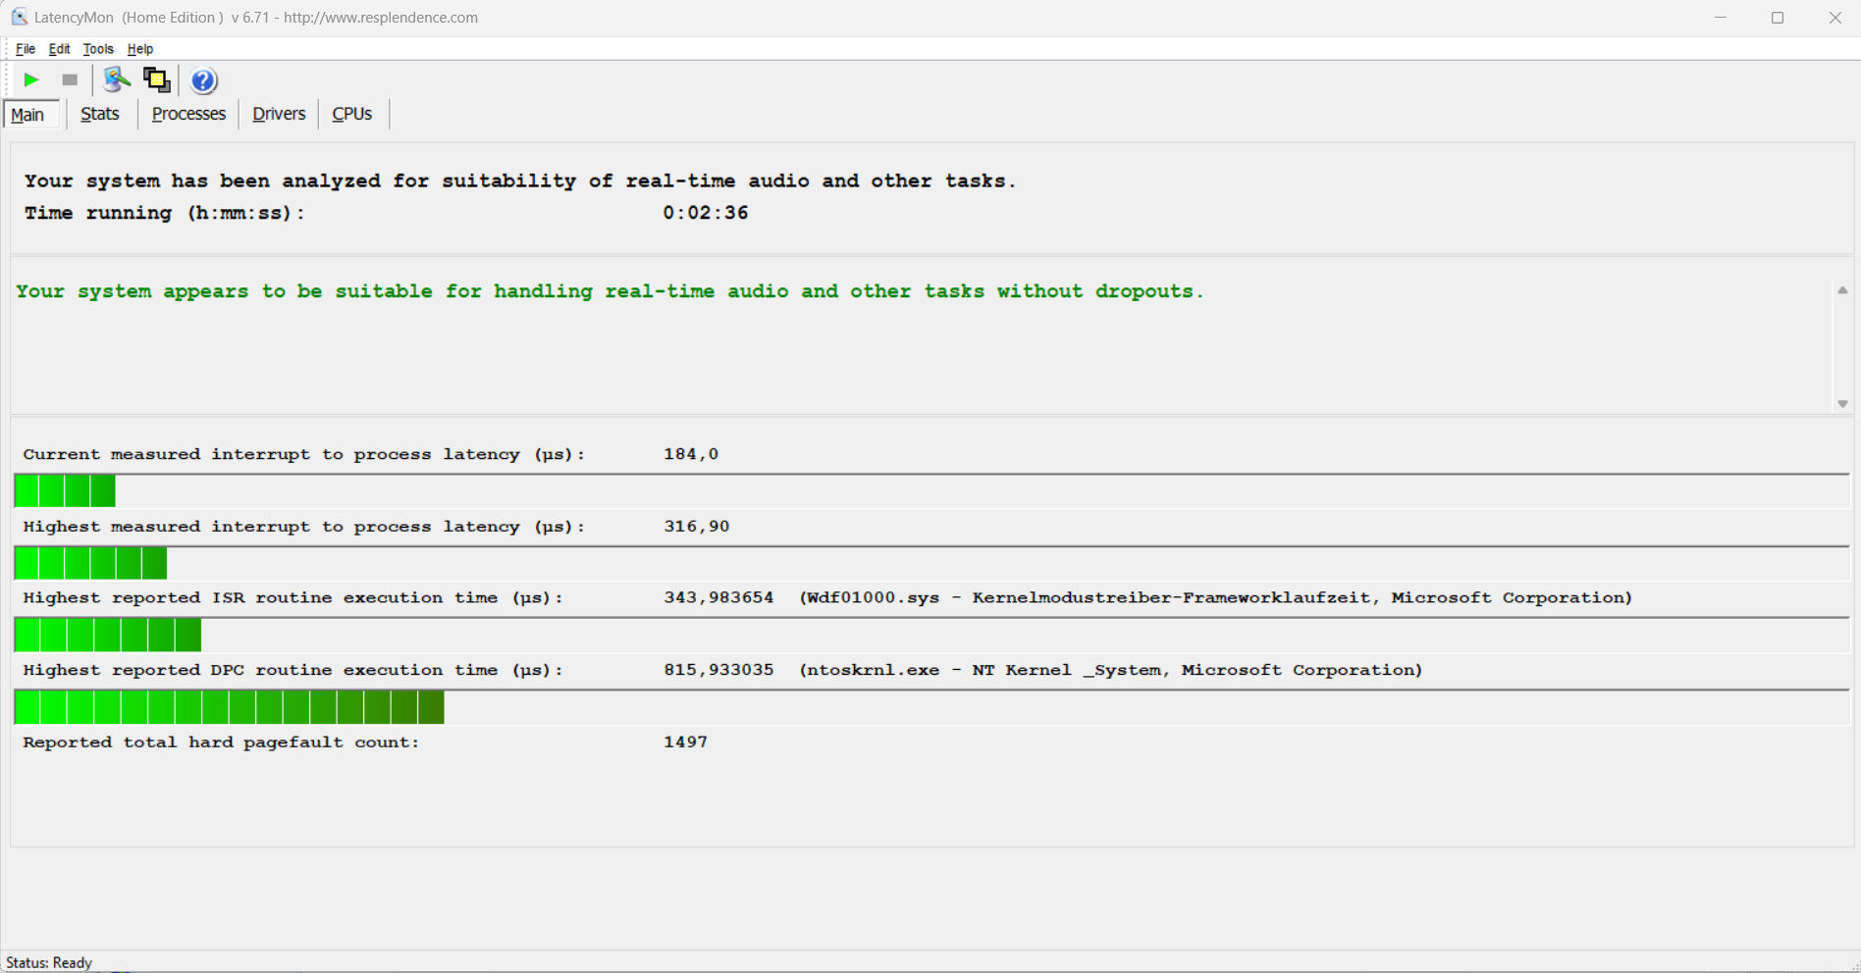This screenshot has height=973, width=1861.
Task: Switch to the Processes tab
Action: (x=188, y=114)
